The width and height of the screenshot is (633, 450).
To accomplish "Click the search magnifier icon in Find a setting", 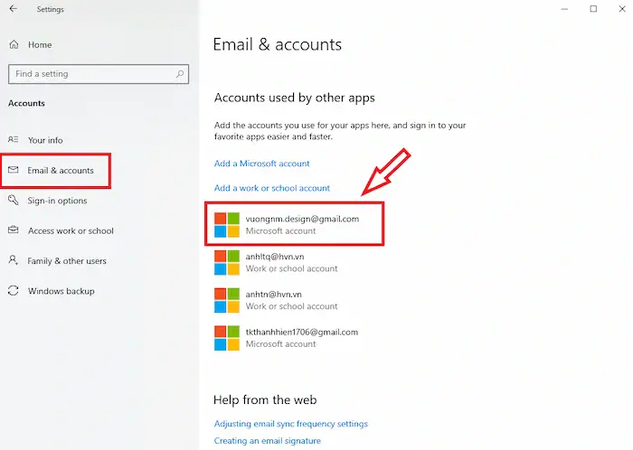I will [180, 74].
